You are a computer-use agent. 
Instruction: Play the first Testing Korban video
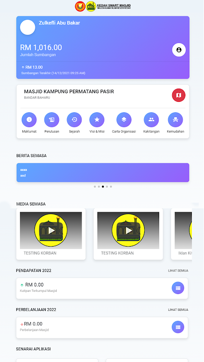tap(51, 230)
